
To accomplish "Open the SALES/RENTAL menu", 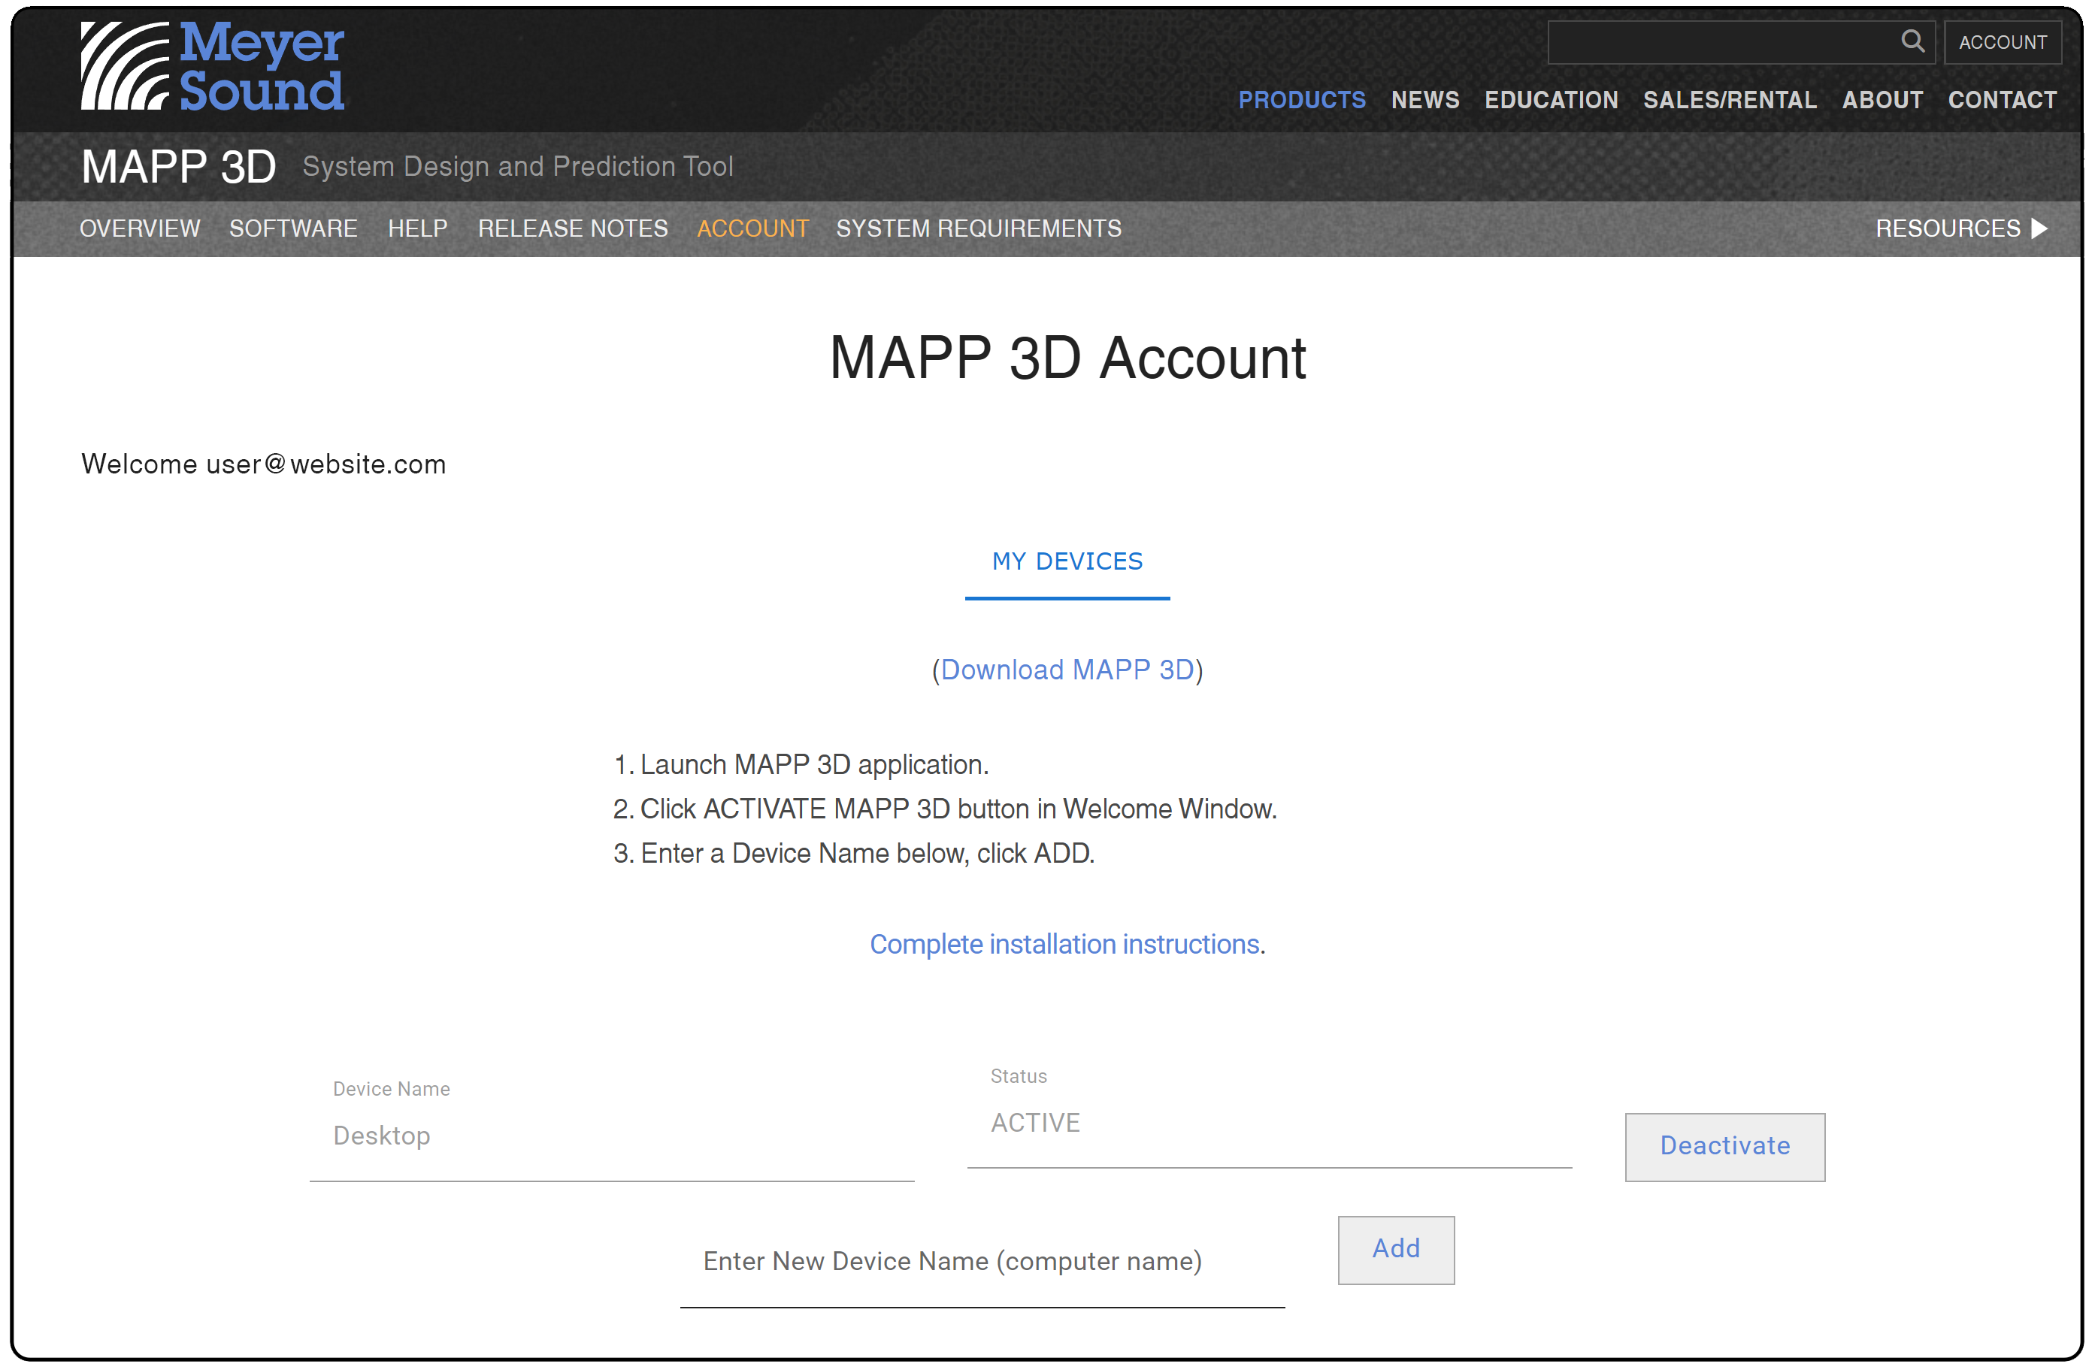I will click(1730, 100).
